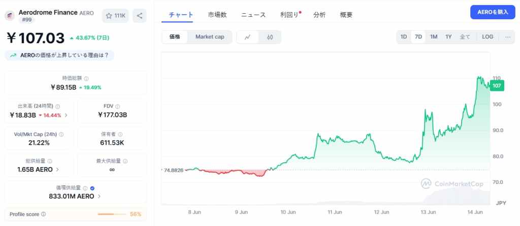Expand 24-hour volume details chevron

pos(66,115)
